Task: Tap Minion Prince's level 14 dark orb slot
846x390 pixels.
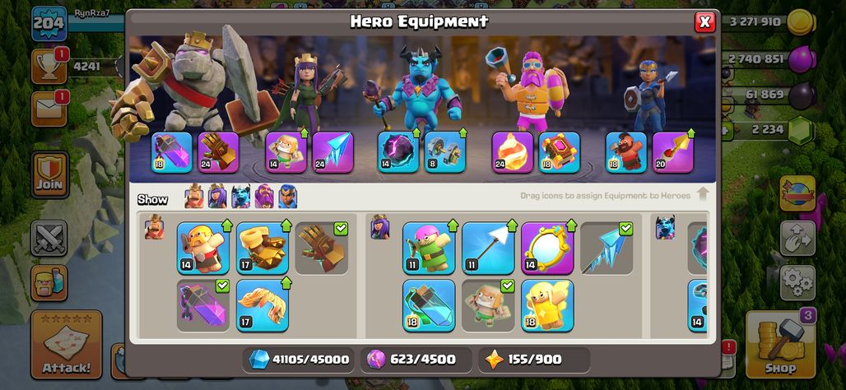Action: pos(398,153)
